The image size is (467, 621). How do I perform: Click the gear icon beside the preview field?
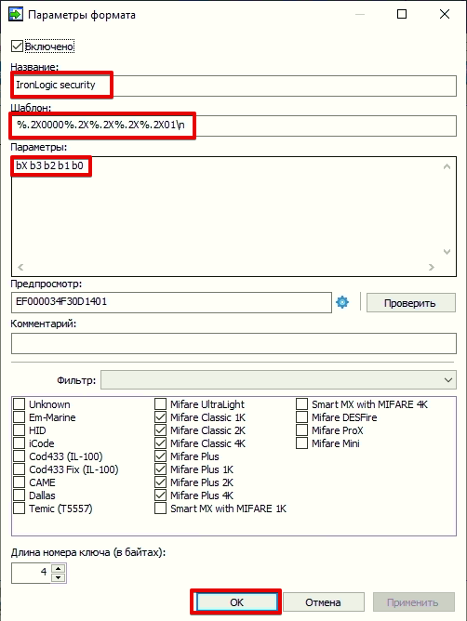point(342,302)
